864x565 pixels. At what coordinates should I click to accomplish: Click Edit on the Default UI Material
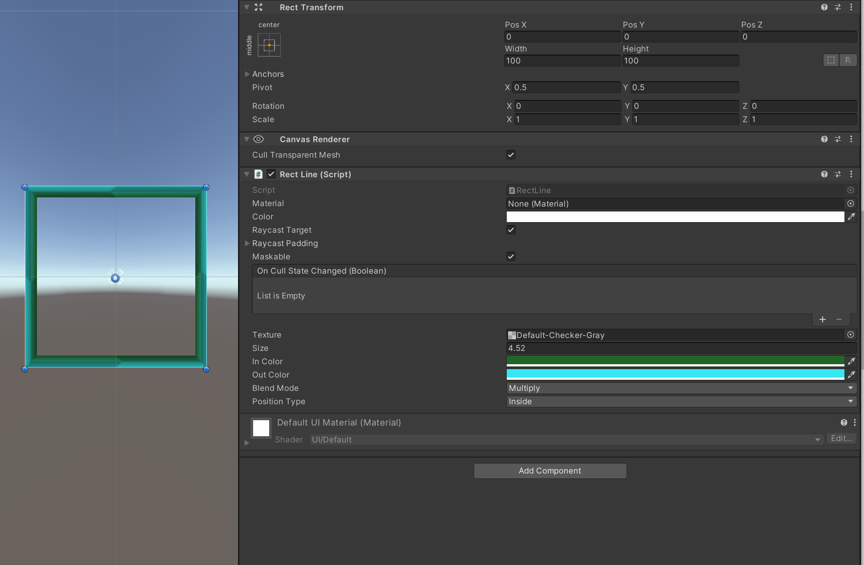pyautogui.click(x=841, y=438)
